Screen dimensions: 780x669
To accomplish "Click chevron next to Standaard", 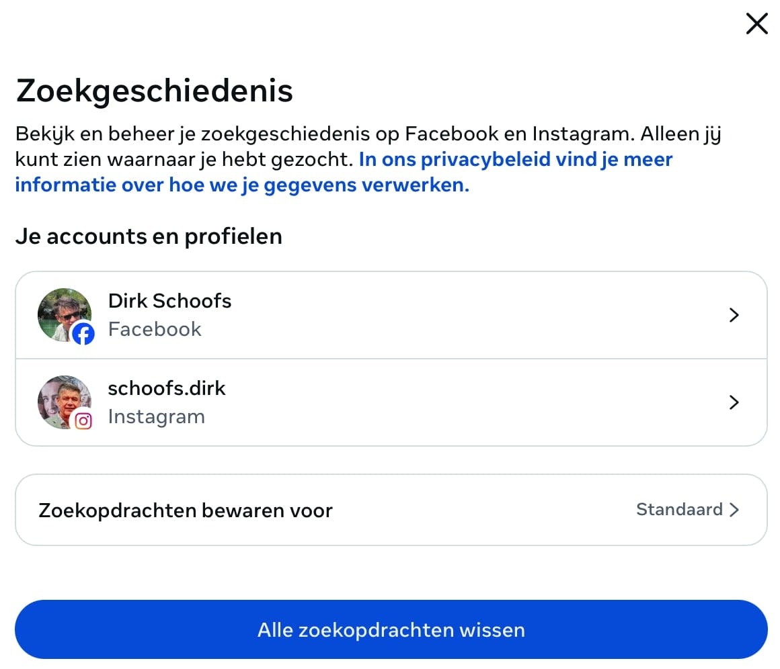I will [734, 510].
